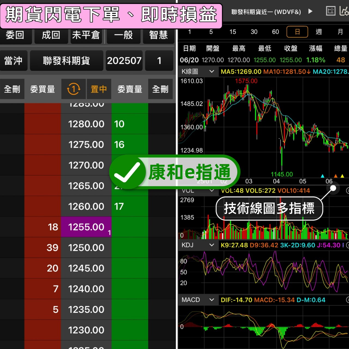Click the 1.18% 漲幅 value

[316, 60]
